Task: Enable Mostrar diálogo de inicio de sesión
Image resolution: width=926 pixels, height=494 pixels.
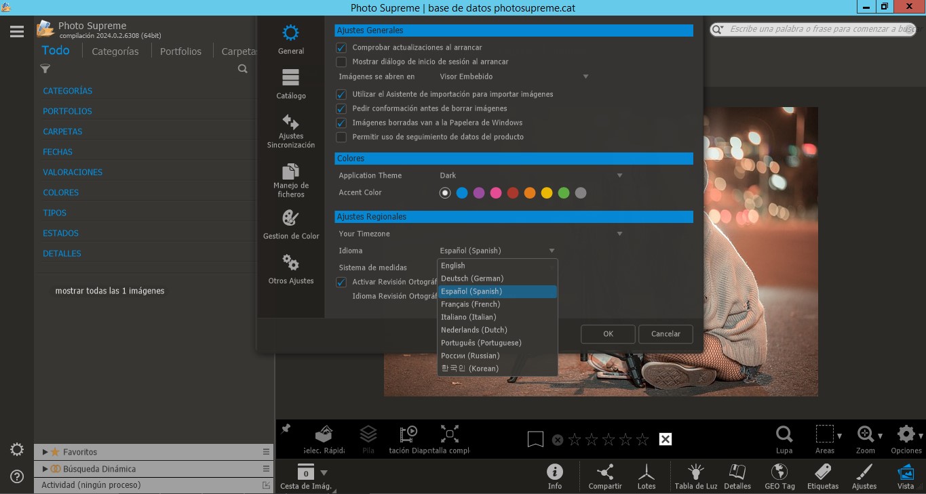Action: 341,62
